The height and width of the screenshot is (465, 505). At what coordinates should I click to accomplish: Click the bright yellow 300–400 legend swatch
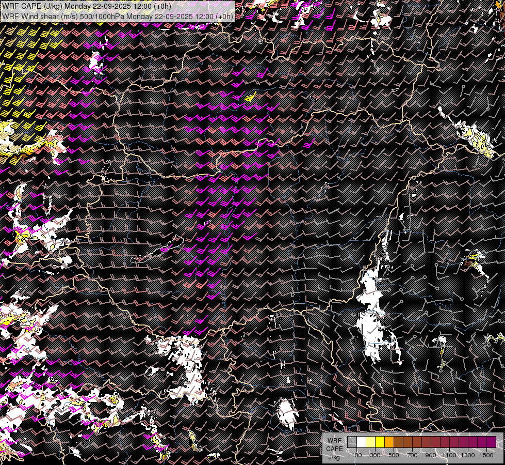point(380,442)
